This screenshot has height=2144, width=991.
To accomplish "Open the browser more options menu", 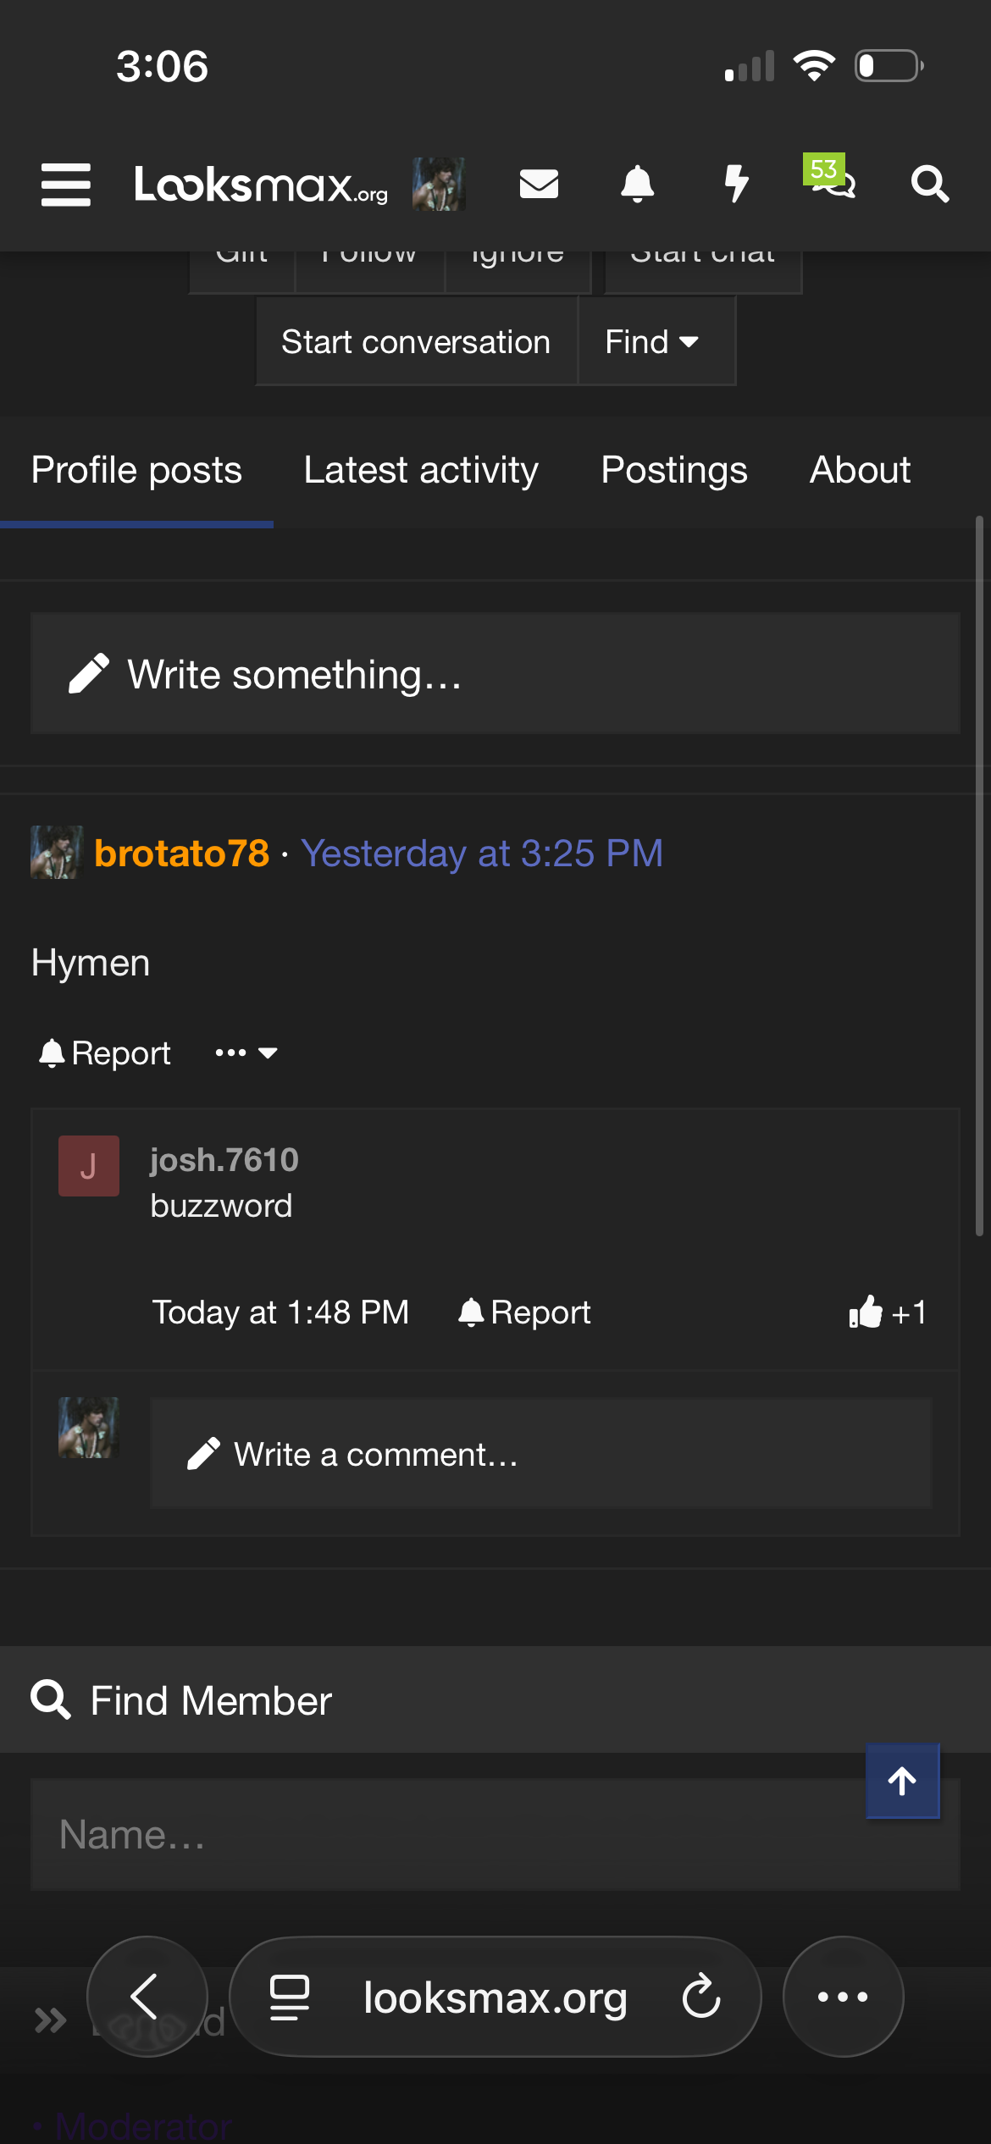I will tap(843, 1997).
